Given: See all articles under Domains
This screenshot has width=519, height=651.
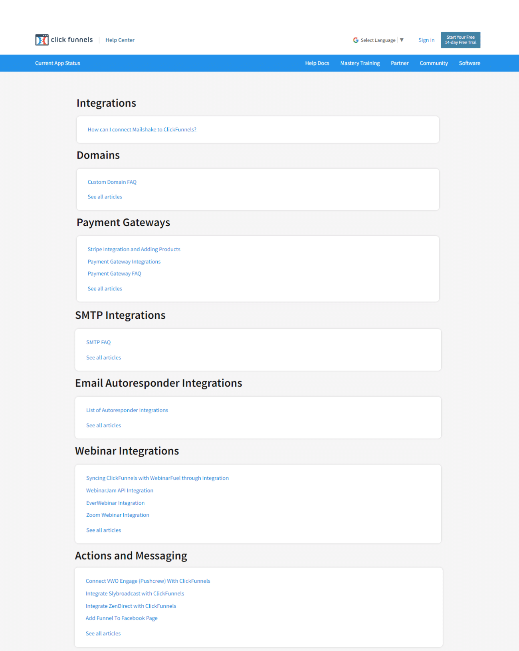Looking at the screenshot, I should 105,197.
